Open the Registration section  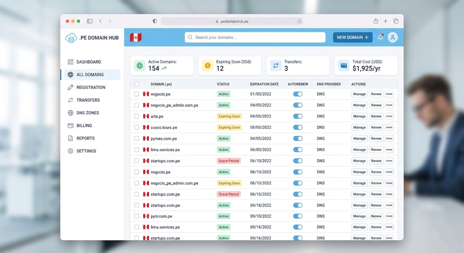90,87
